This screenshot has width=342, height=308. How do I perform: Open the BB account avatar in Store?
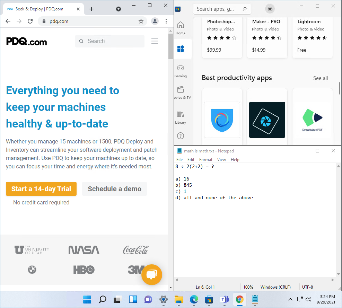point(270,9)
